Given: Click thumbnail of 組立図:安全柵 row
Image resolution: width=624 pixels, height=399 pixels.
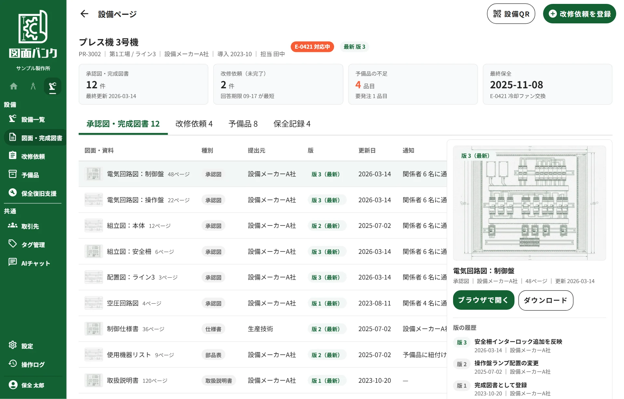Looking at the screenshot, I should tap(94, 252).
